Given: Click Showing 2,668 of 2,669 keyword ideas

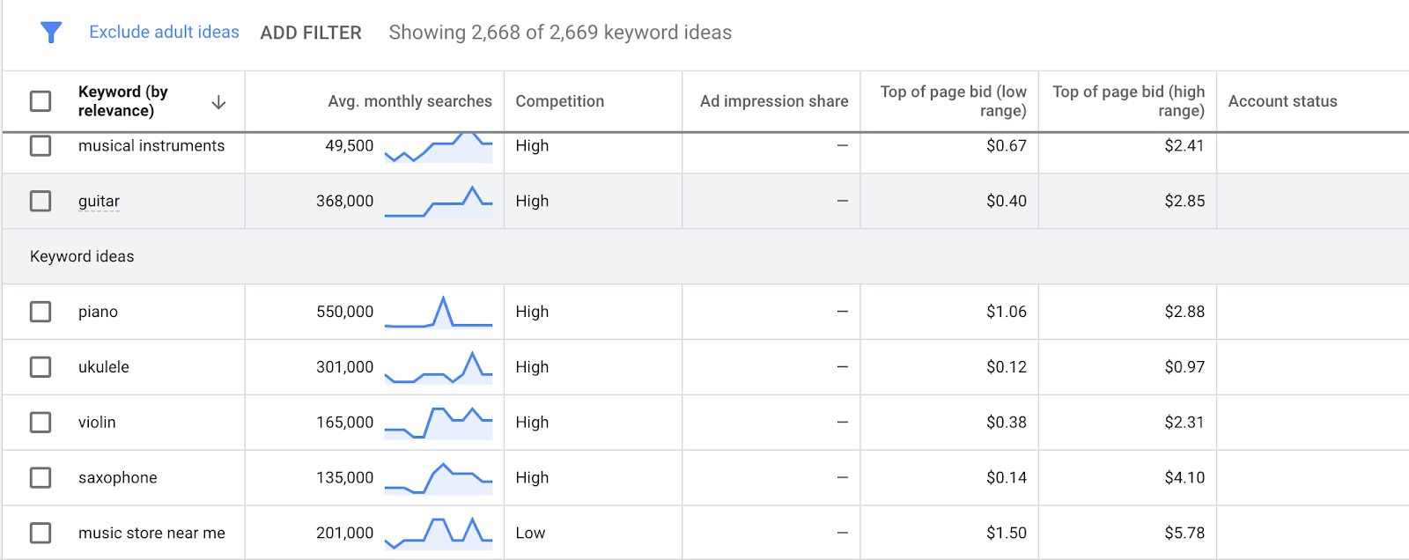Looking at the screenshot, I should click(560, 33).
